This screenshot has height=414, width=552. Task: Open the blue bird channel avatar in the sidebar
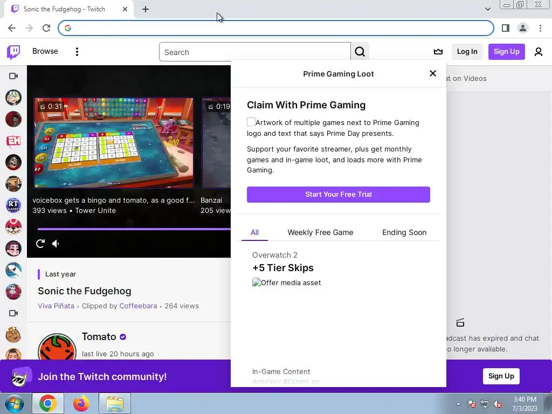(13, 270)
